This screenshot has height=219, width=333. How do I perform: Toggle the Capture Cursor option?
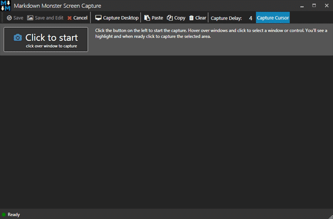tap(273, 18)
